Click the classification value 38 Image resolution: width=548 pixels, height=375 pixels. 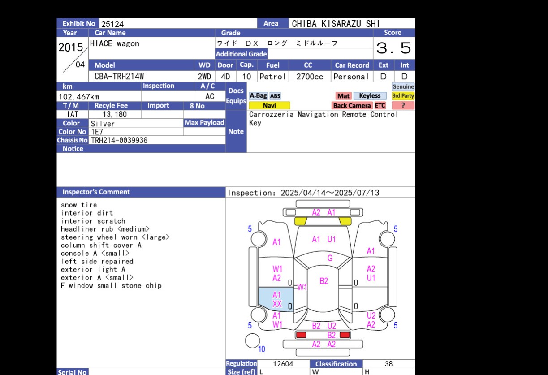(388, 364)
